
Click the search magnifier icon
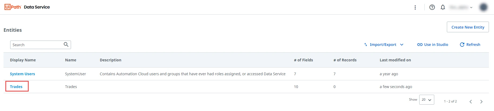(x=66, y=45)
